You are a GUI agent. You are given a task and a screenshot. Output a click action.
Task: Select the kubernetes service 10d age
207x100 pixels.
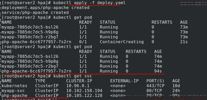[176, 86]
